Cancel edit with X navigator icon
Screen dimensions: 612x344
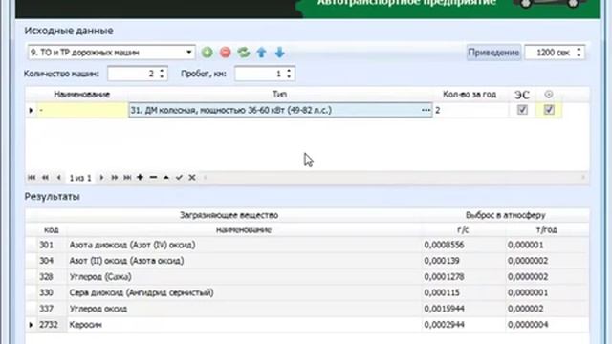click(x=192, y=178)
